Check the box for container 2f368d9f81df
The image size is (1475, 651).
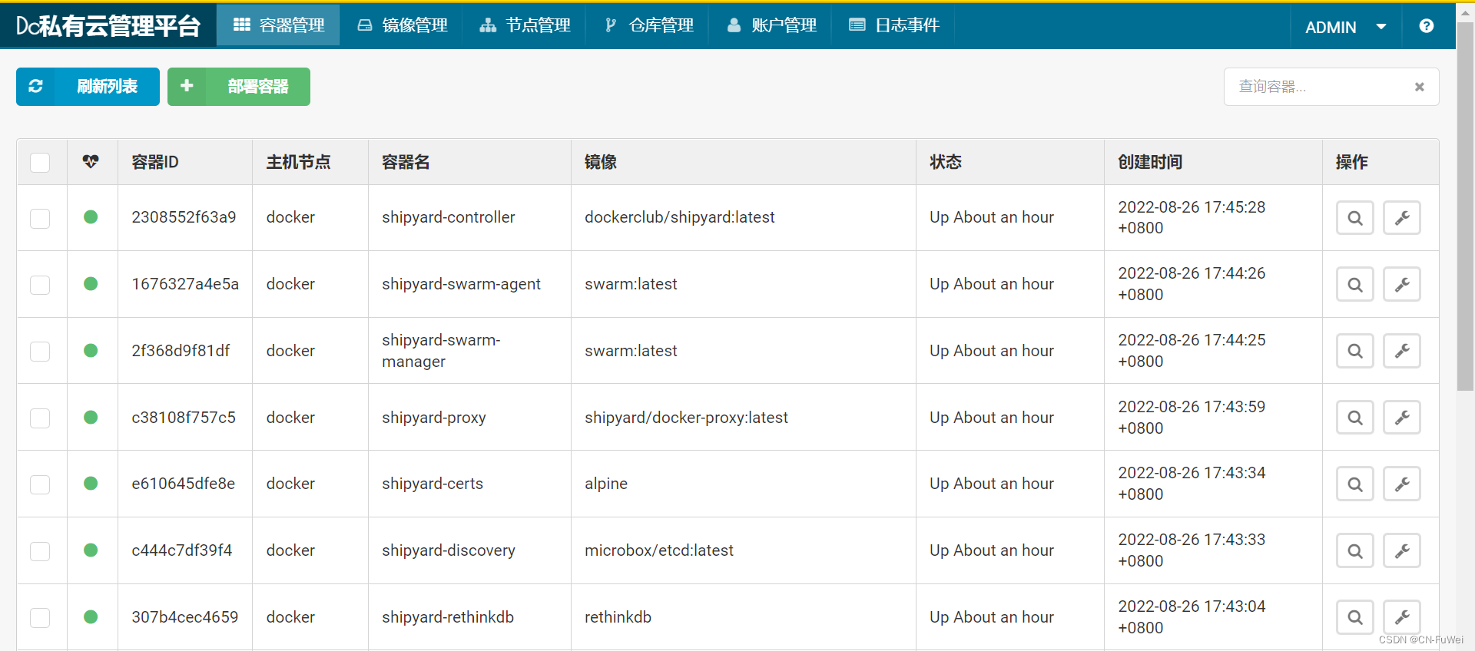click(x=40, y=352)
